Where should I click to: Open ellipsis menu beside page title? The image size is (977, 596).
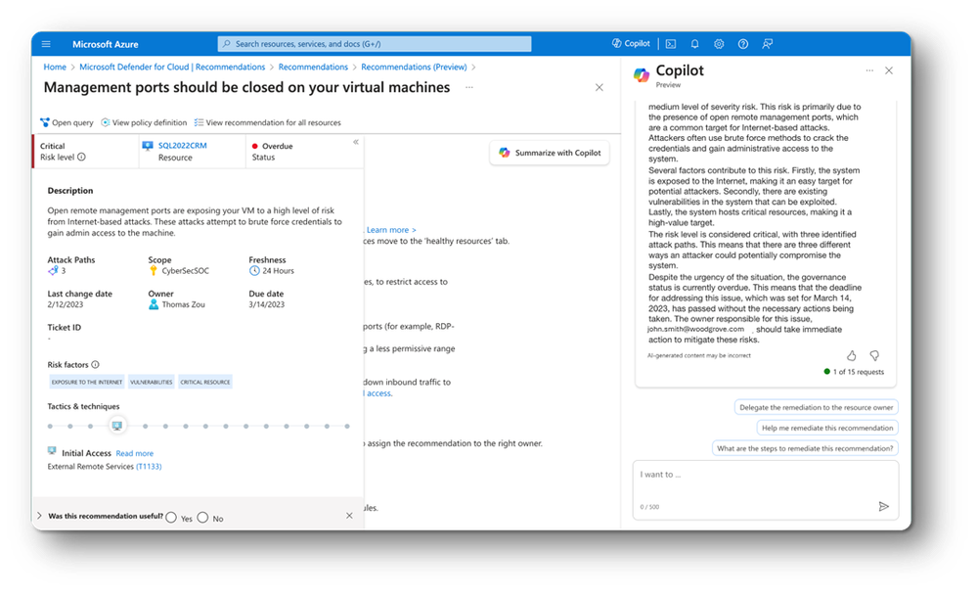[469, 87]
